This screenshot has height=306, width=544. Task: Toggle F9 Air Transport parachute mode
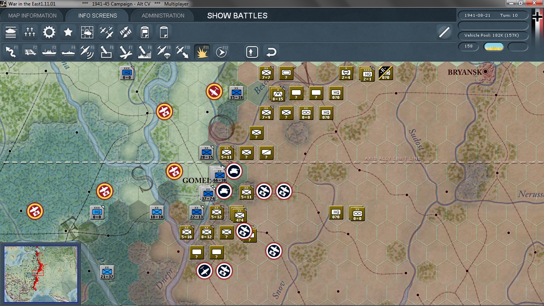tap(164, 52)
